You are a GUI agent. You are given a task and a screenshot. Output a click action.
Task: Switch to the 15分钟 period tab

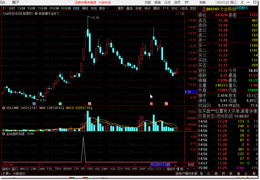pos(42,8)
